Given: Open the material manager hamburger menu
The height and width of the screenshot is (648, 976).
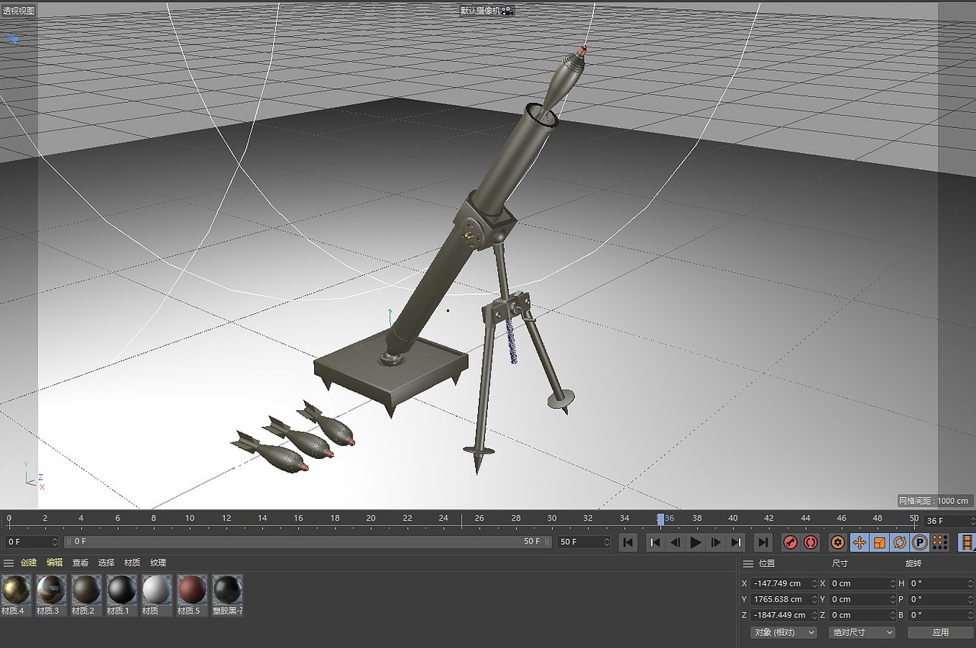Looking at the screenshot, I should [8, 563].
